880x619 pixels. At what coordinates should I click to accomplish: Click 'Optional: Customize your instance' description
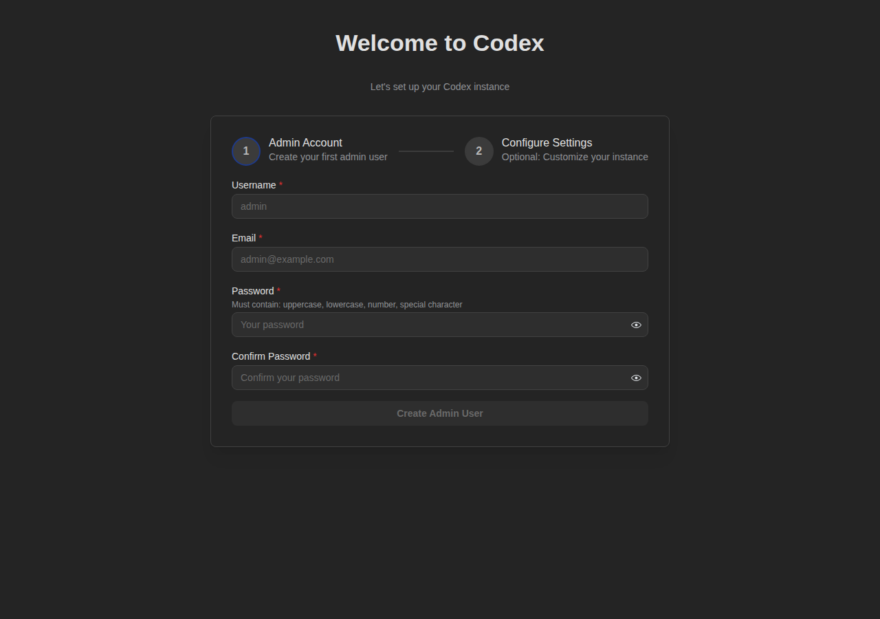point(575,157)
